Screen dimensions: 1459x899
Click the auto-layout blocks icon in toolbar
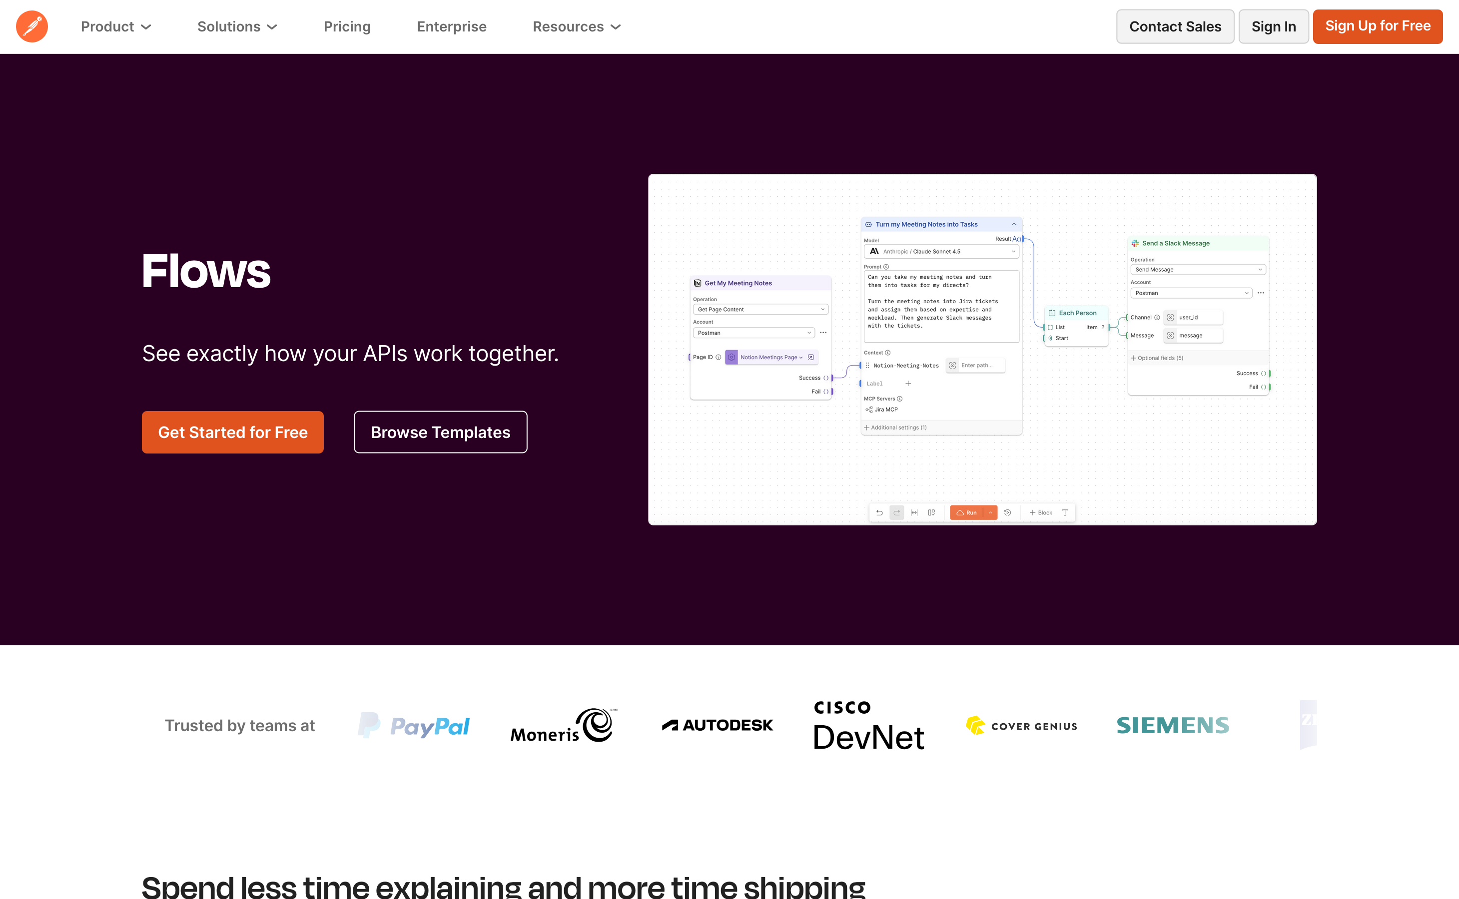932,512
